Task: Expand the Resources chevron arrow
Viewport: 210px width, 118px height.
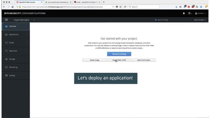Action: 27,51
